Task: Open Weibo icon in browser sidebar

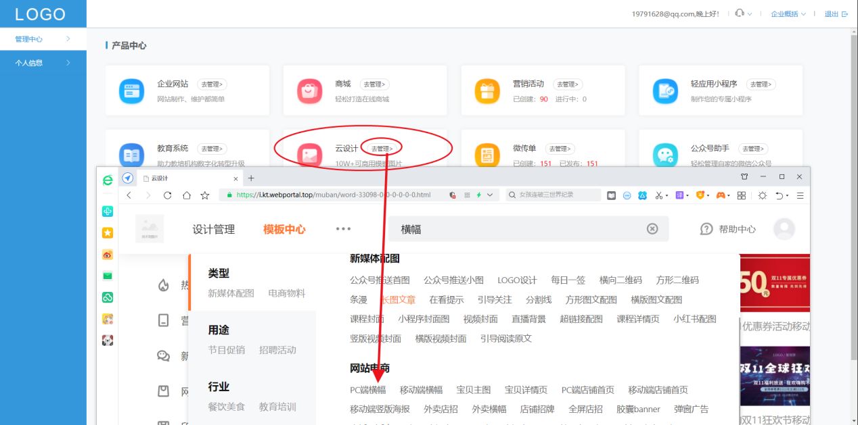Action: point(107,255)
